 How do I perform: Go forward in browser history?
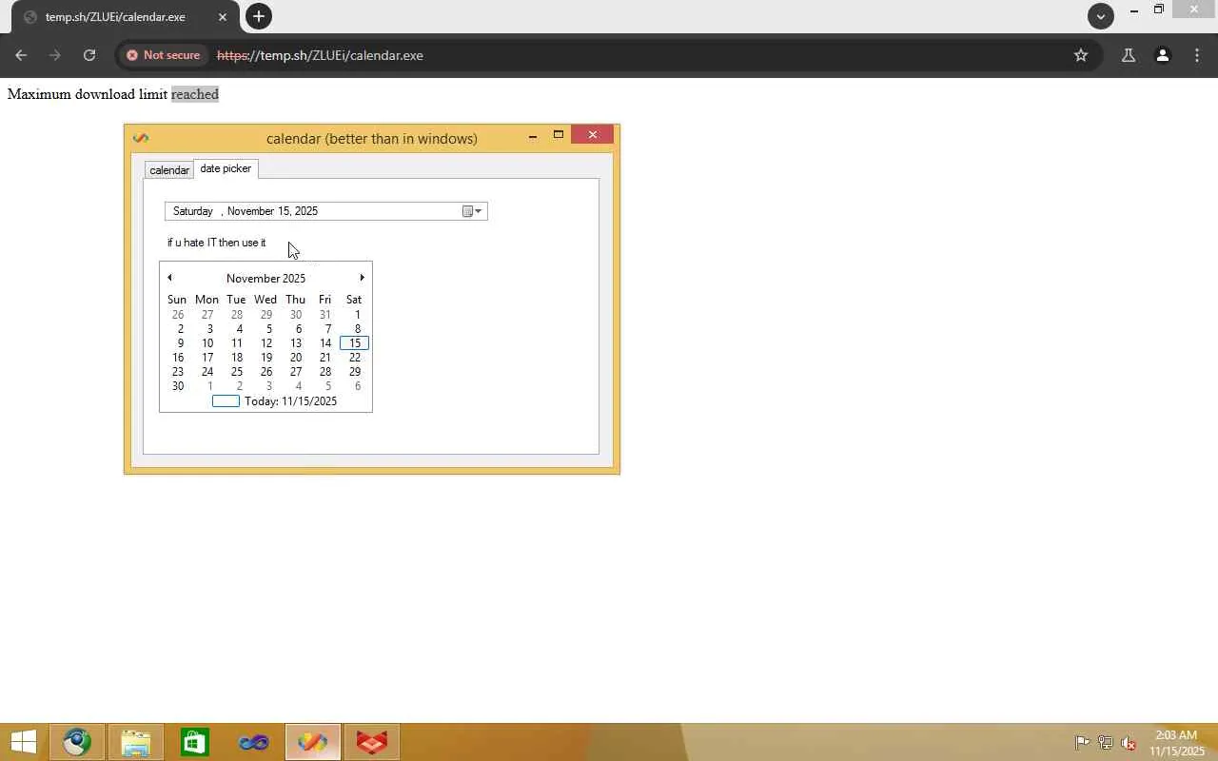[55, 55]
